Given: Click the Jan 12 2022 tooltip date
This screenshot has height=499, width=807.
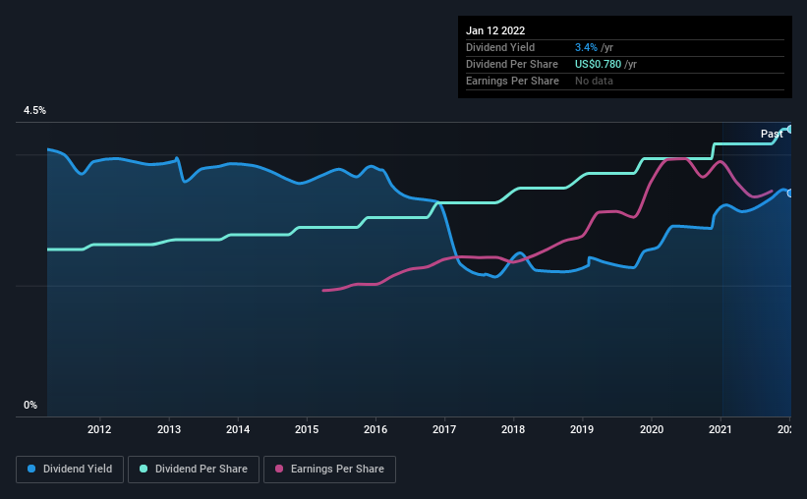Looking at the screenshot, I should tap(495, 30).
